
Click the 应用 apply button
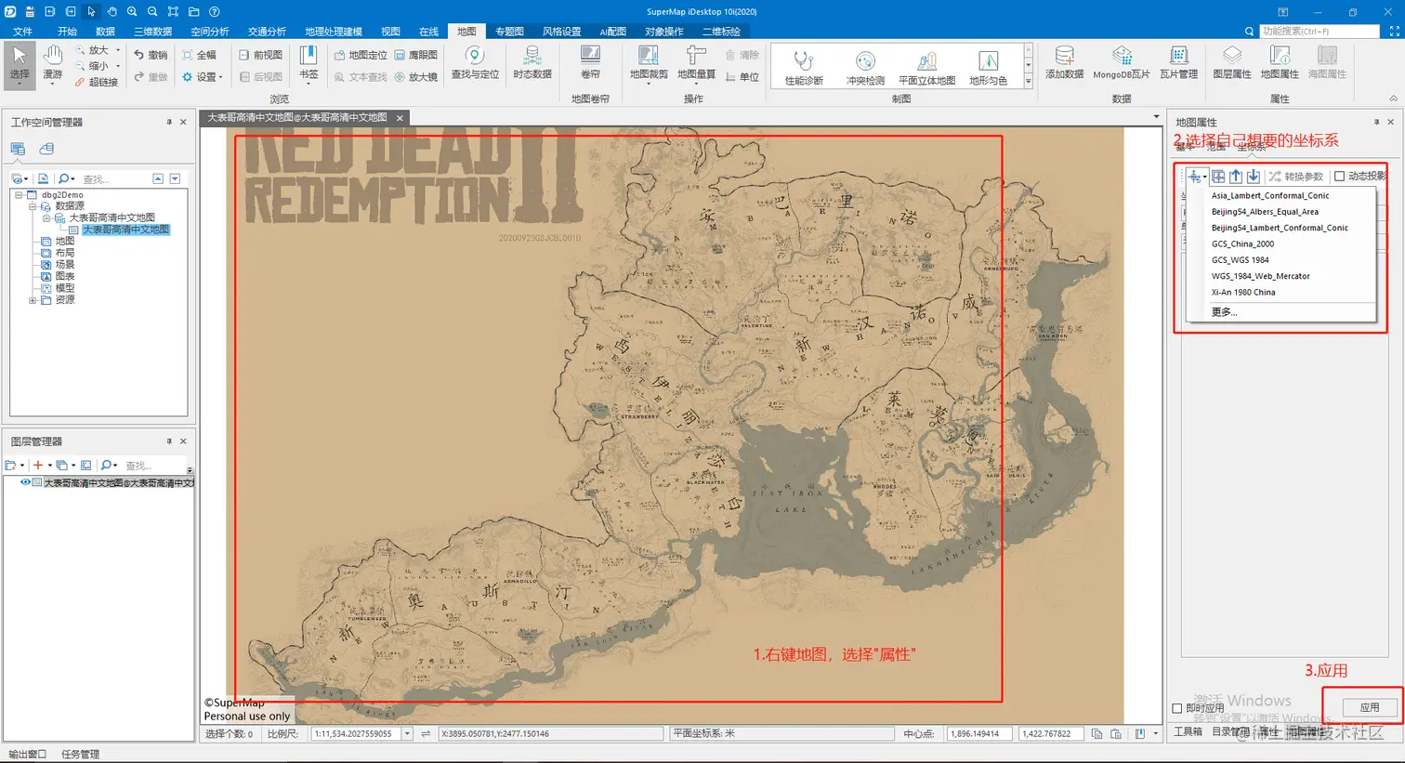point(1370,707)
